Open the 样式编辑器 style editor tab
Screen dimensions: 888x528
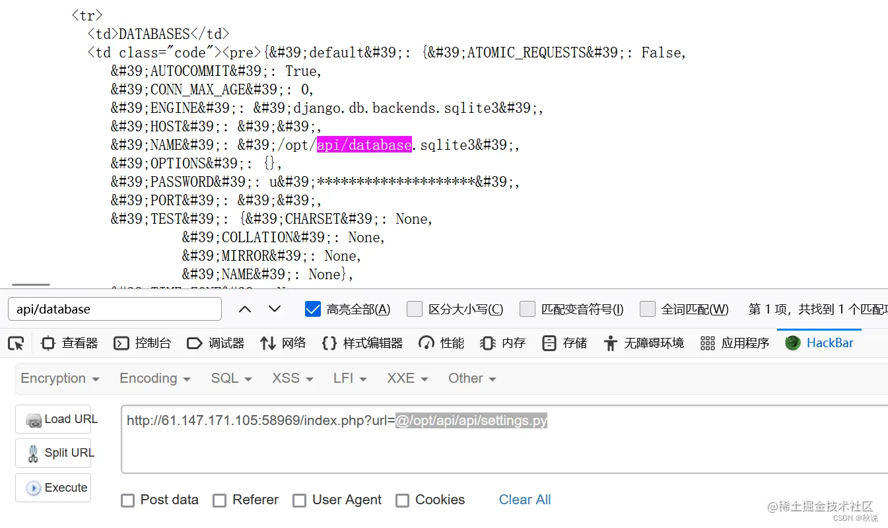(362, 343)
